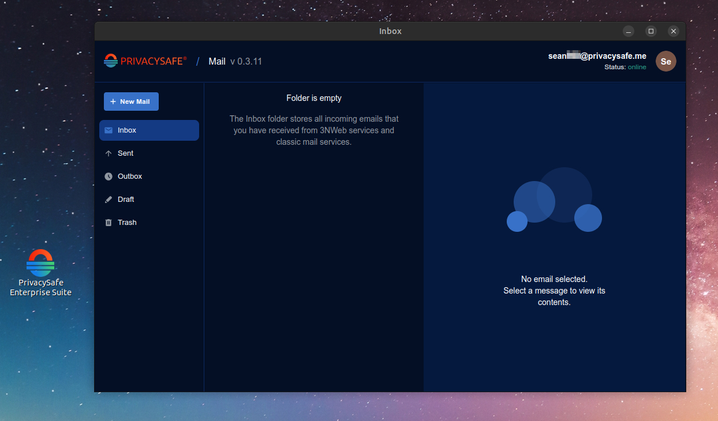The image size is (718, 421).
Task: Click the PrivacySafe logo in header
Action: [x=145, y=61]
